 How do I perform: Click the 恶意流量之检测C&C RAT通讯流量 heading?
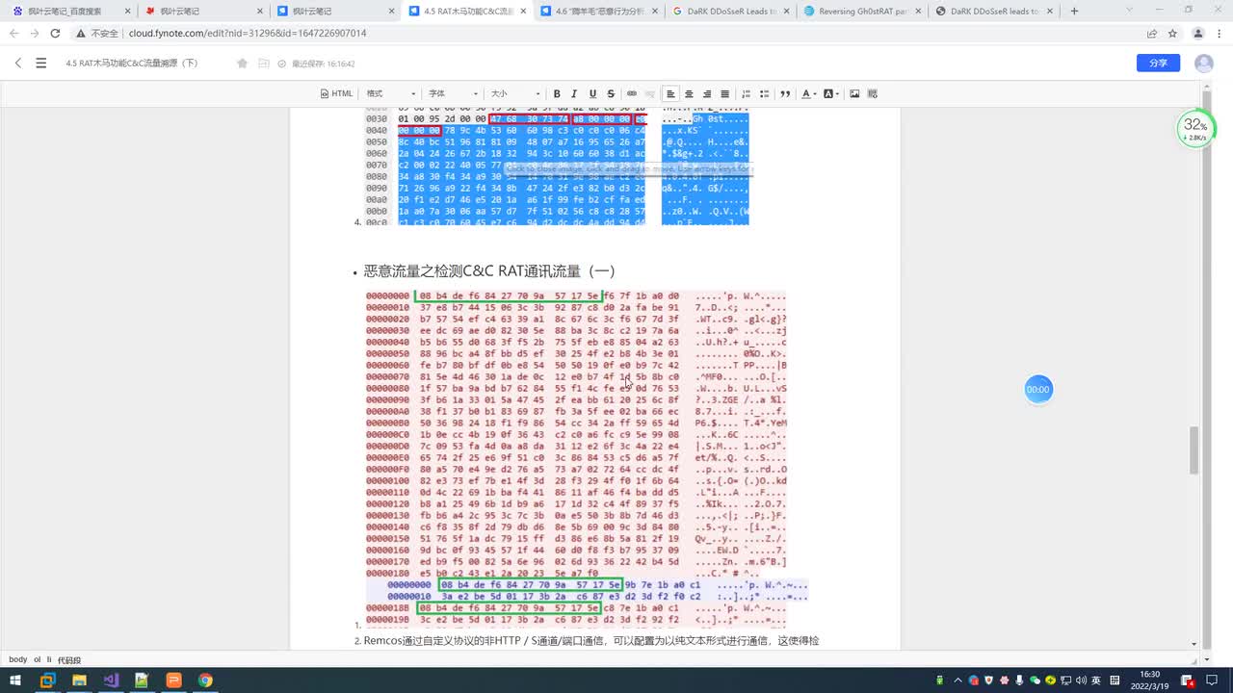(489, 271)
